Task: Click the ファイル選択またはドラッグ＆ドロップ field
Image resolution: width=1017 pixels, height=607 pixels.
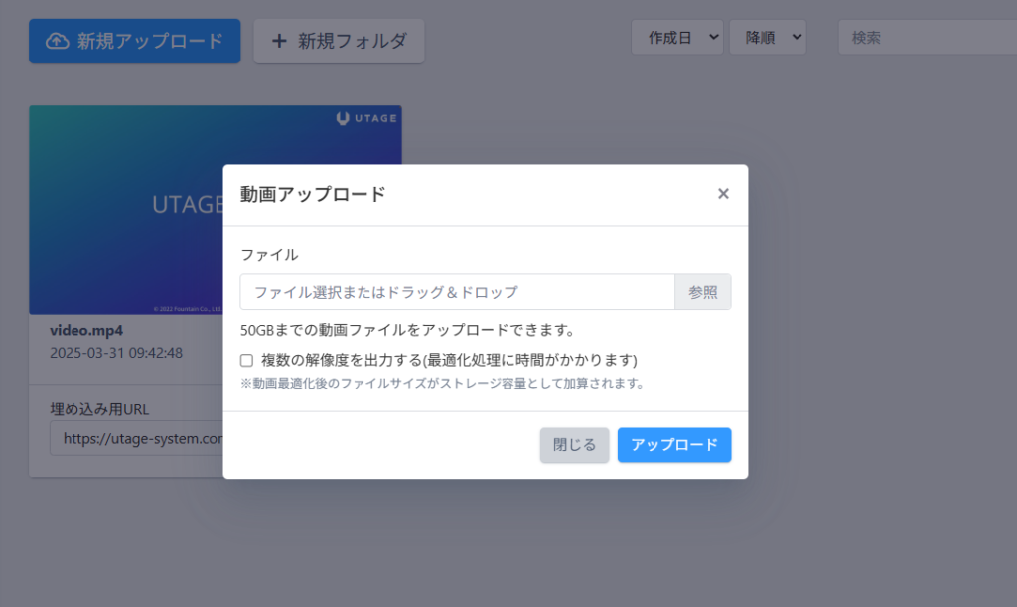Action: pos(457,293)
